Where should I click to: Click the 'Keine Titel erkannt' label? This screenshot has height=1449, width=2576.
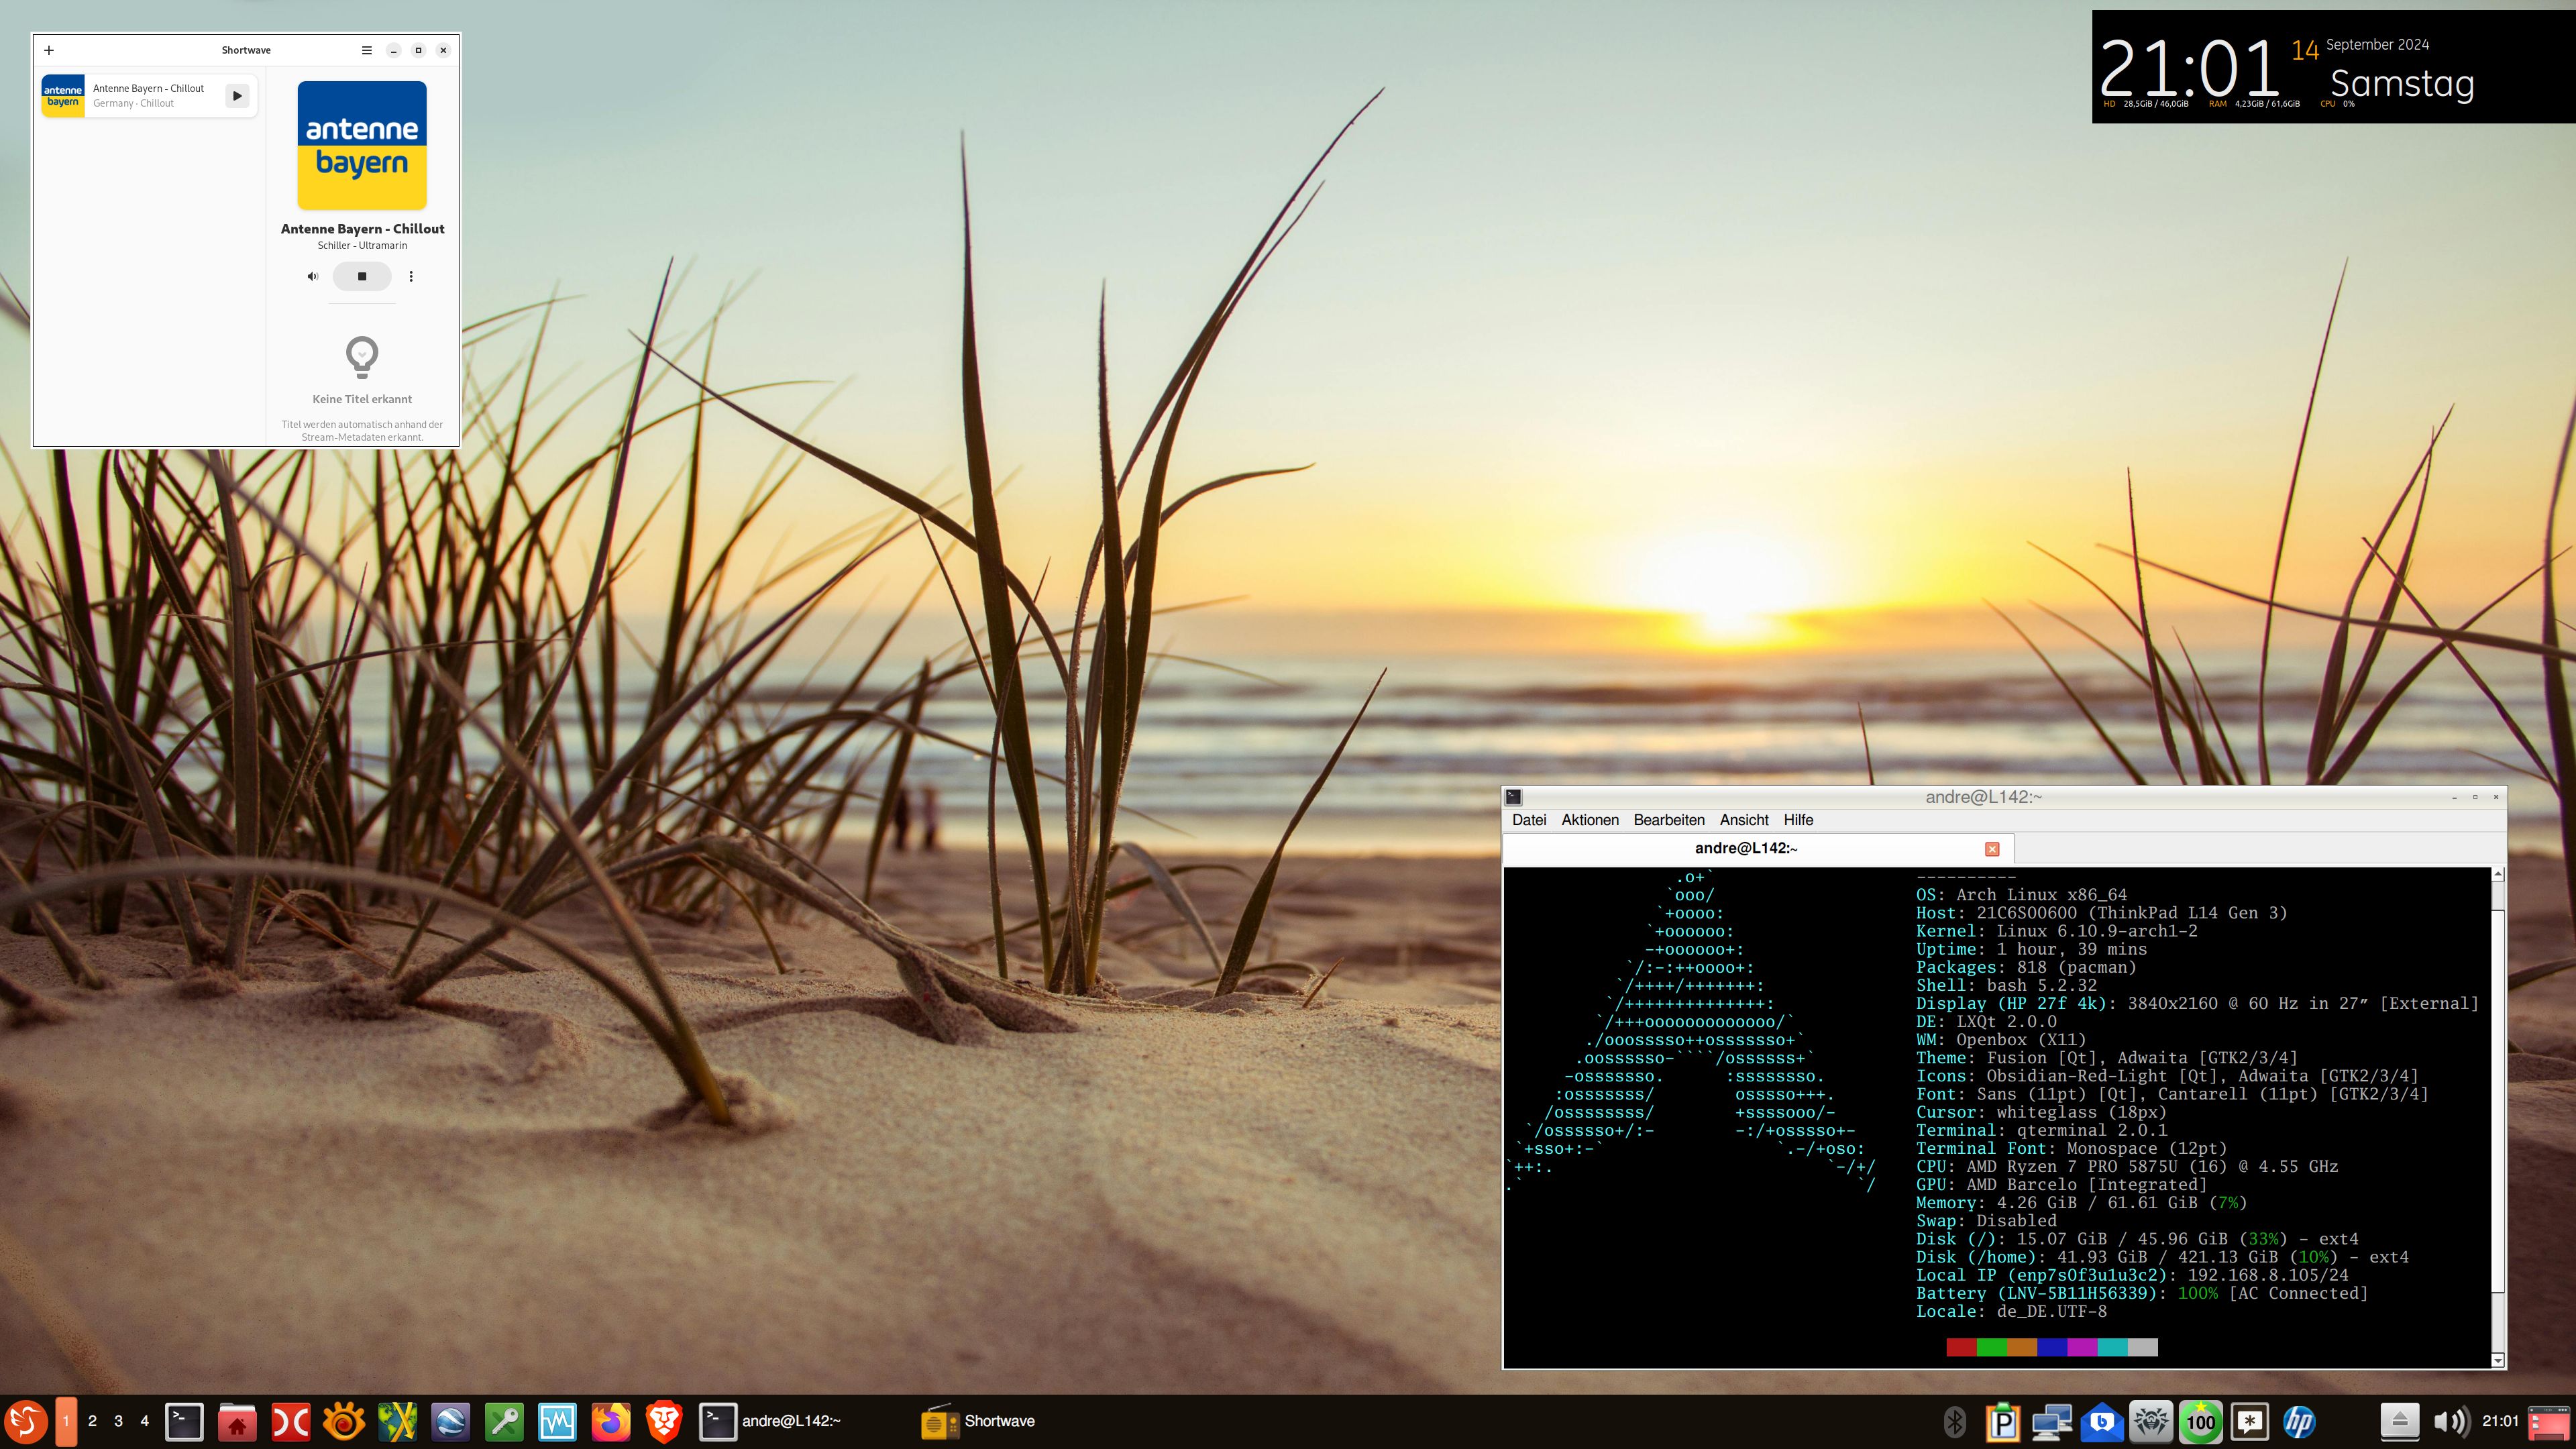(362, 399)
